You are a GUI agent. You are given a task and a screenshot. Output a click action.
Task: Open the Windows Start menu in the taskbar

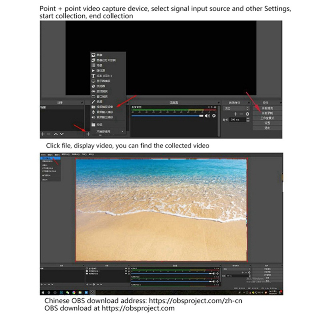point(42,292)
